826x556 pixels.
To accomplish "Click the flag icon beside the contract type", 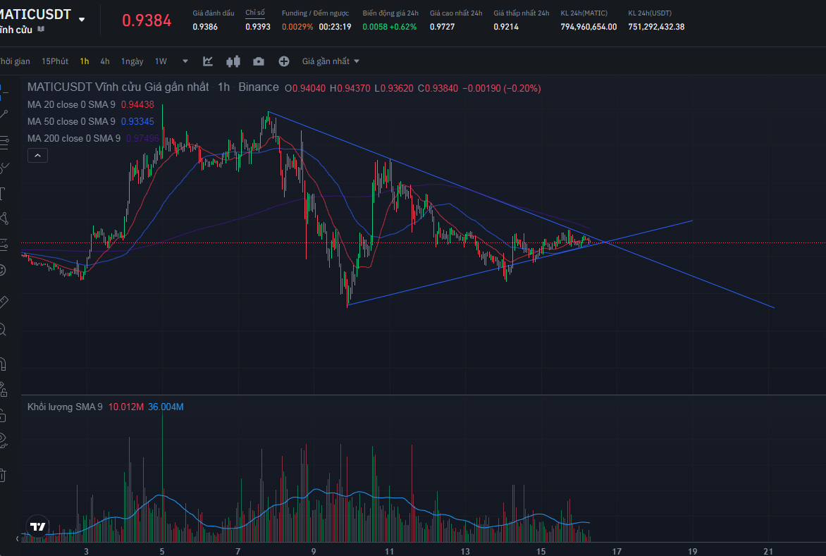I will tap(41, 30).
